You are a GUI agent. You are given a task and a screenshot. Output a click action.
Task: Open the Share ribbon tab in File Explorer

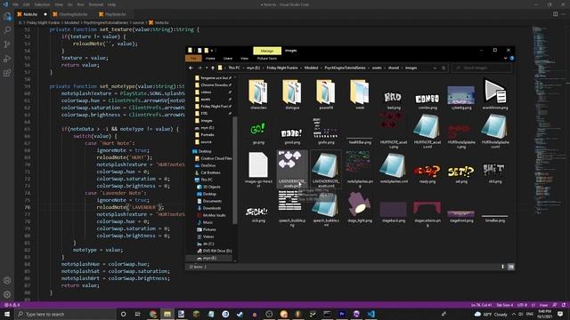pyautogui.click(x=228, y=59)
